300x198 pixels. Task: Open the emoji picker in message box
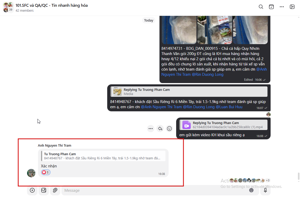point(251,190)
